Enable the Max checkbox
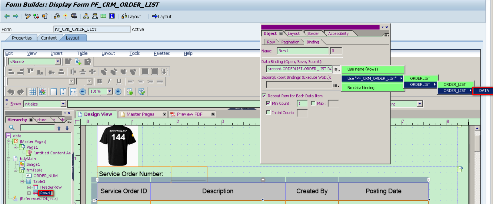Image resolution: width=493 pixels, height=204 pixels. [313, 103]
